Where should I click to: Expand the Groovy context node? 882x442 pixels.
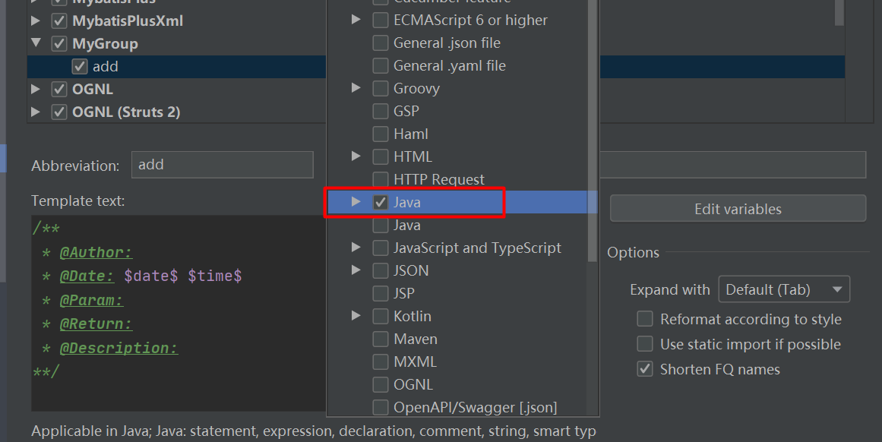356,88
